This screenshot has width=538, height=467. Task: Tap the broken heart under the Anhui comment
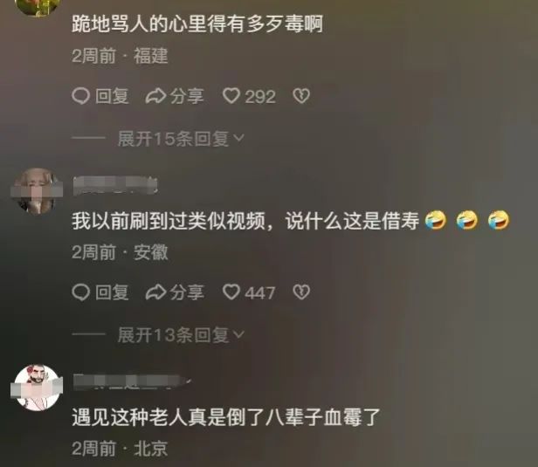coord(301,292)
